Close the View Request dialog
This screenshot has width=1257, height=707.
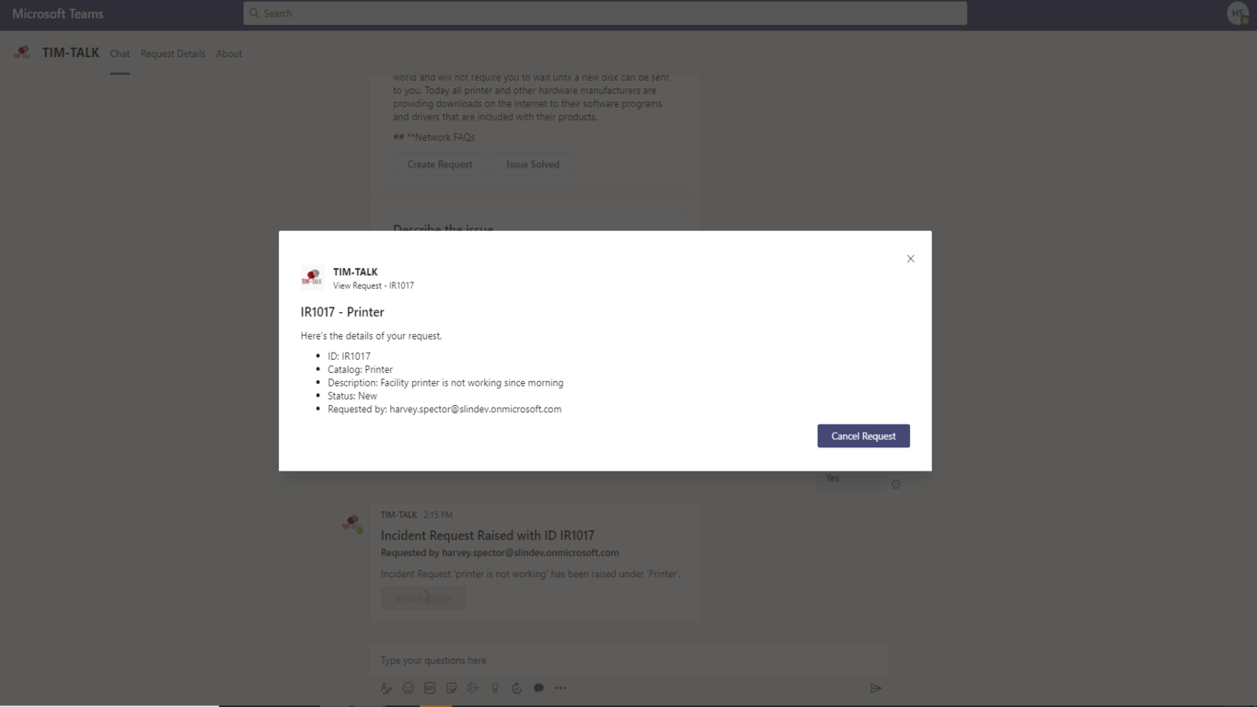pos(910,259)
